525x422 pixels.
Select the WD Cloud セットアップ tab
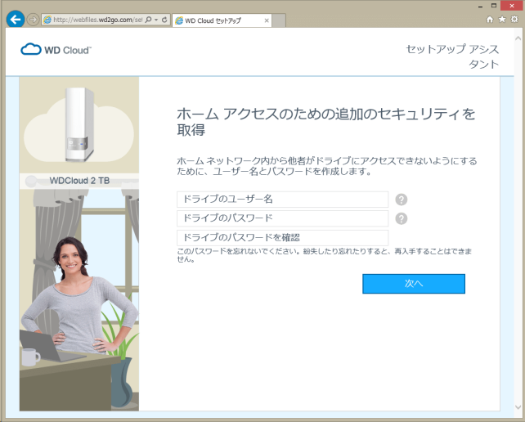(x=222, y=20)
